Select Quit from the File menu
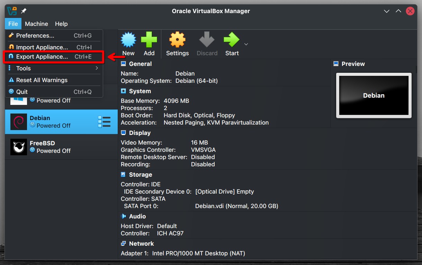 click(54, 92)
